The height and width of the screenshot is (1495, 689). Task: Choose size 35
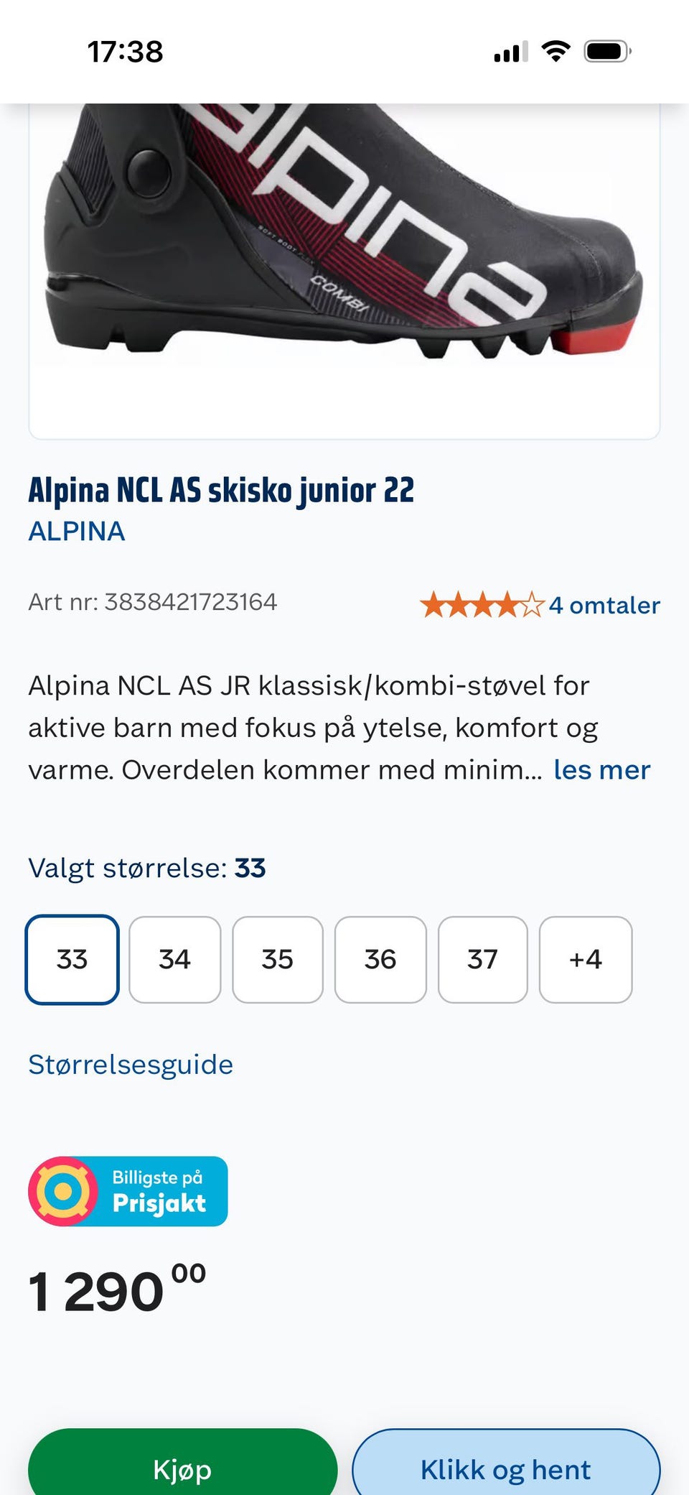click(278, 959)
